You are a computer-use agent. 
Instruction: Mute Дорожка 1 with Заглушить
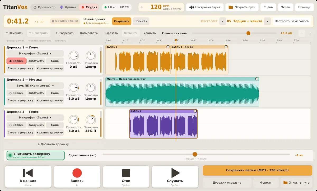(x=36, y=61)
